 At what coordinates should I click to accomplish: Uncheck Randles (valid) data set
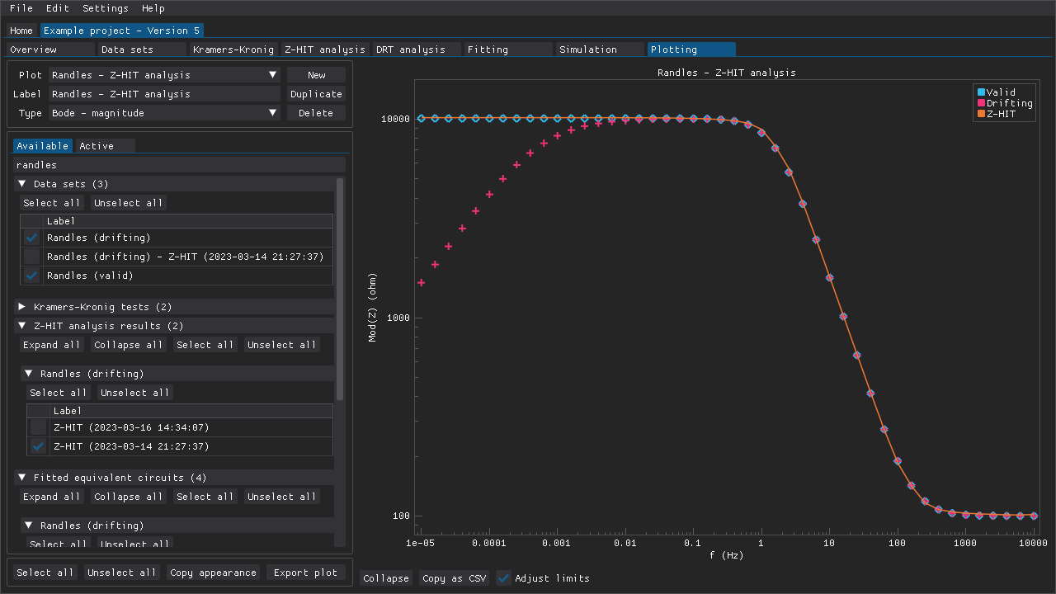tap(32, 276)
